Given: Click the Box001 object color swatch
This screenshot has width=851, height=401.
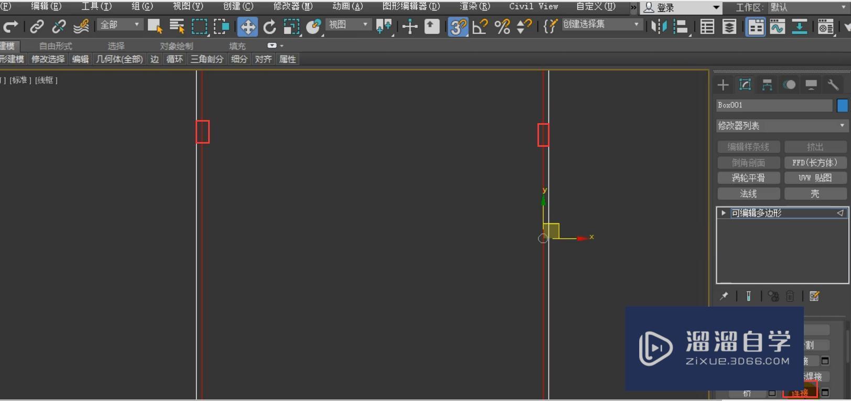Looking at the screenshot, I should click(842, 105).
